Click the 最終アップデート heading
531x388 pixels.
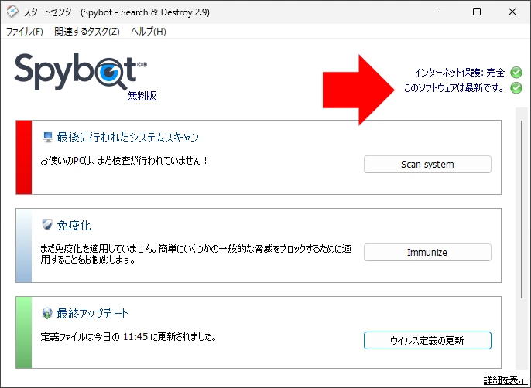(93, 314)
